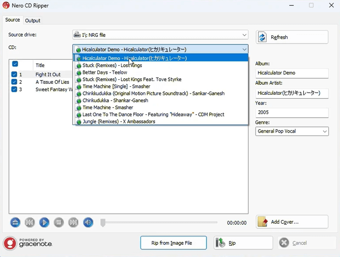Click the Add Cover button
The image size is (340, 257).
click(x=292, y=222)
